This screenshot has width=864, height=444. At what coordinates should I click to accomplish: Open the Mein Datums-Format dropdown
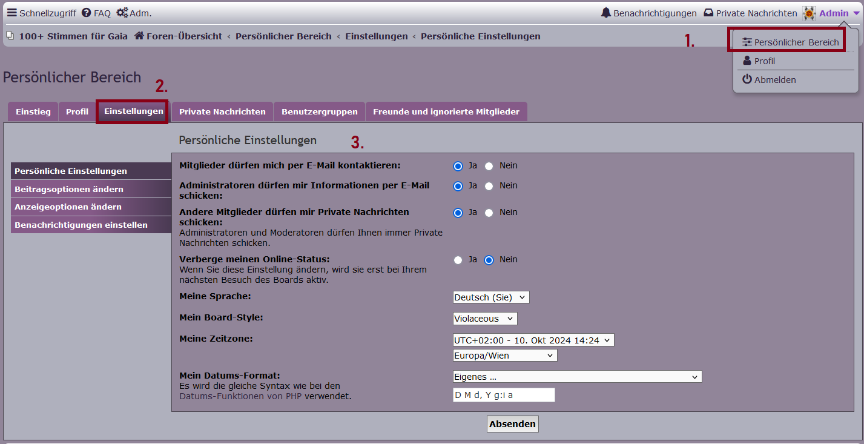point(577,377)
